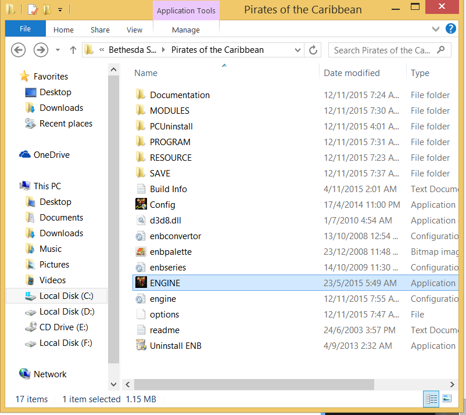Open the Home ribbon tab

63,30
